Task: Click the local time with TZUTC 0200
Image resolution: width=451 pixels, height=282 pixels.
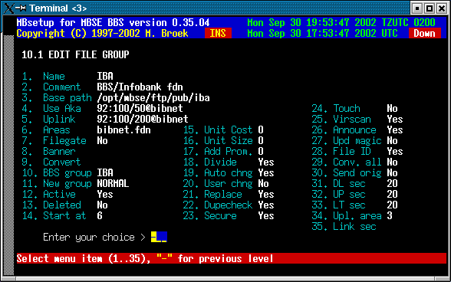Action: click(341, 22)
